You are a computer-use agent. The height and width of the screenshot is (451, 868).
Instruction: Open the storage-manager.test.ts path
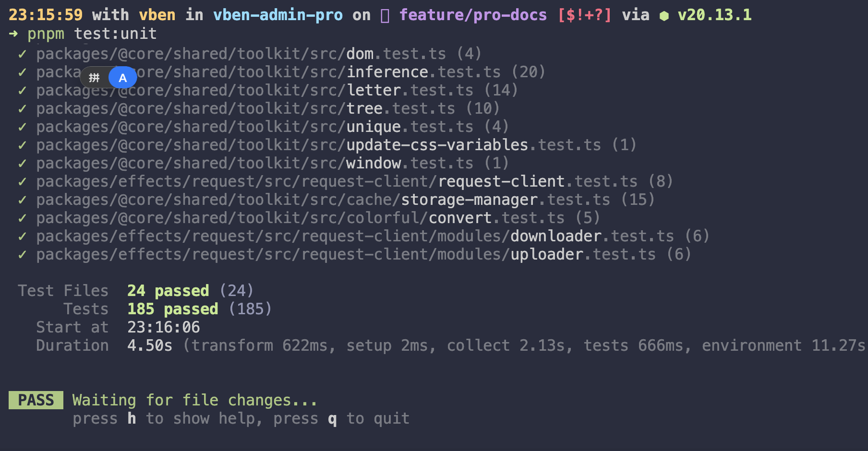click(323, 200)
